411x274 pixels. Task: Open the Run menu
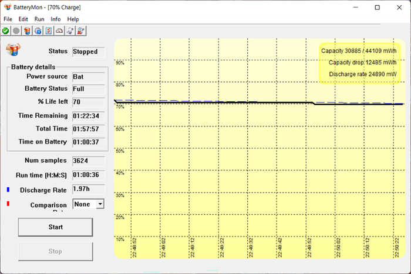39,19
